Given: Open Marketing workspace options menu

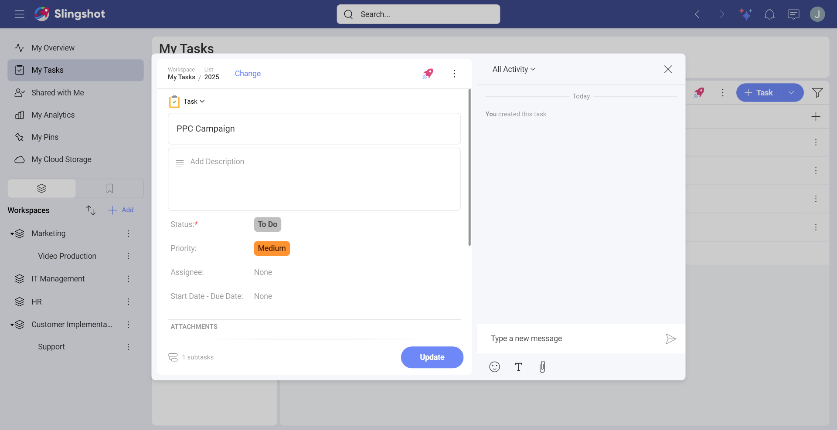Looking at the screenshot, I should click(129, 234).
